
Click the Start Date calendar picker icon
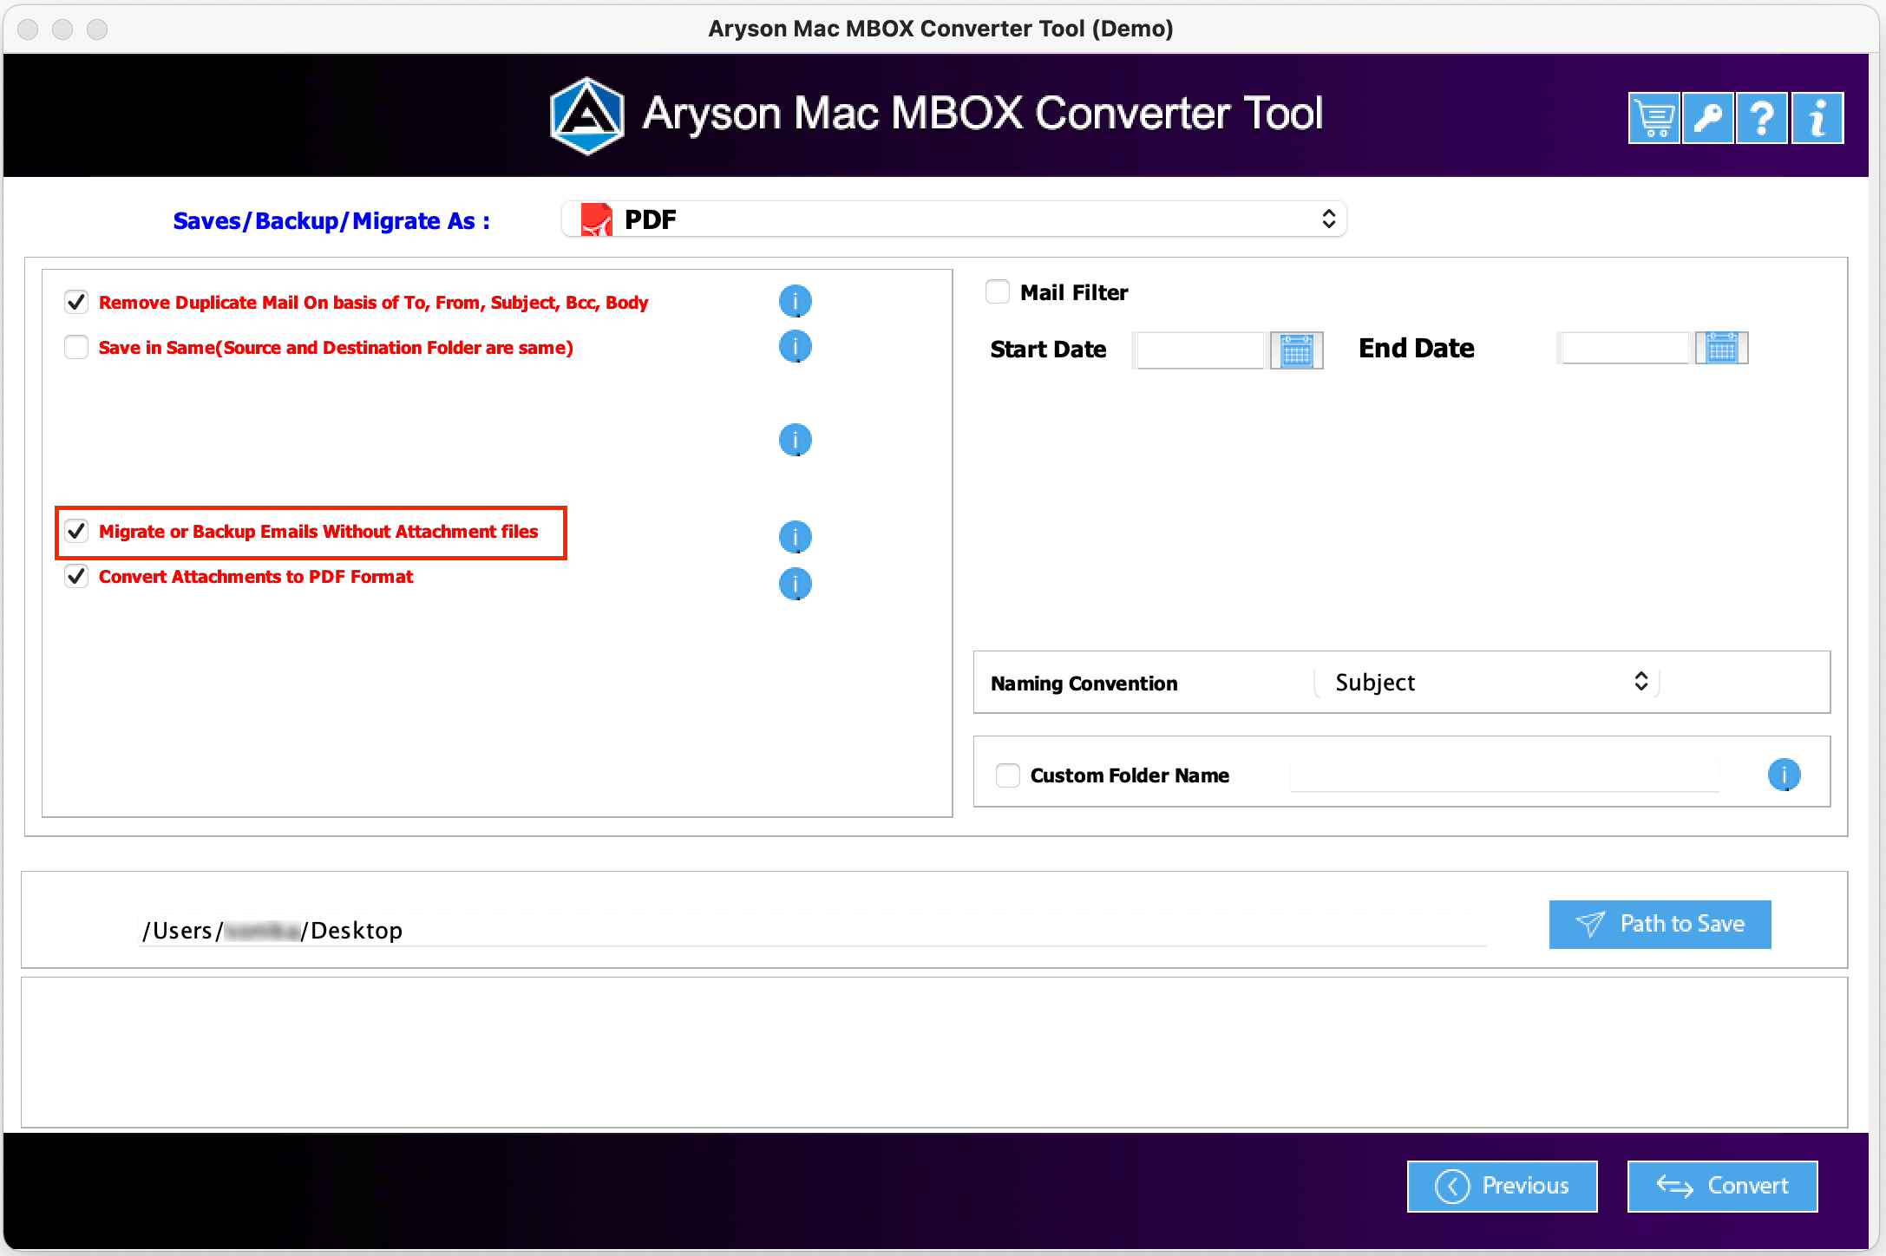pos(1296,349)
